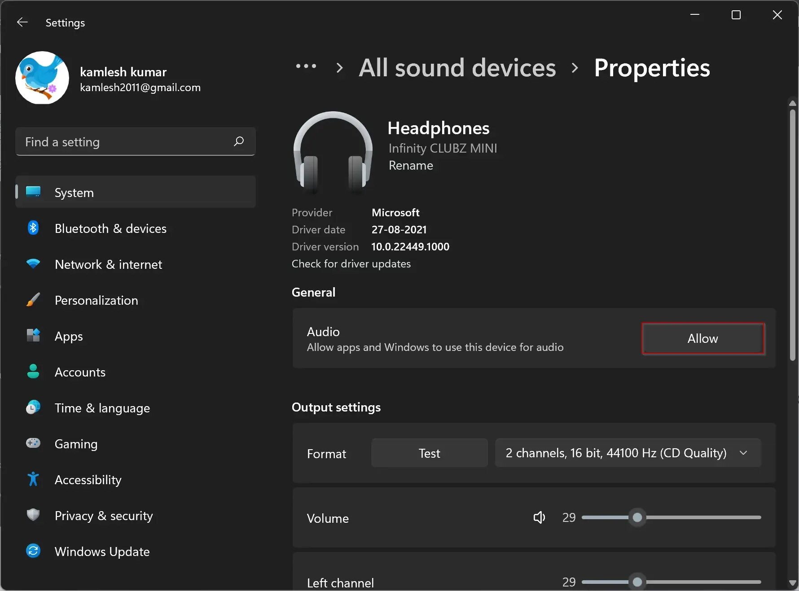
Task: Open the audio format dropdown
Action: pyautogui.click(x=628, y=453)
